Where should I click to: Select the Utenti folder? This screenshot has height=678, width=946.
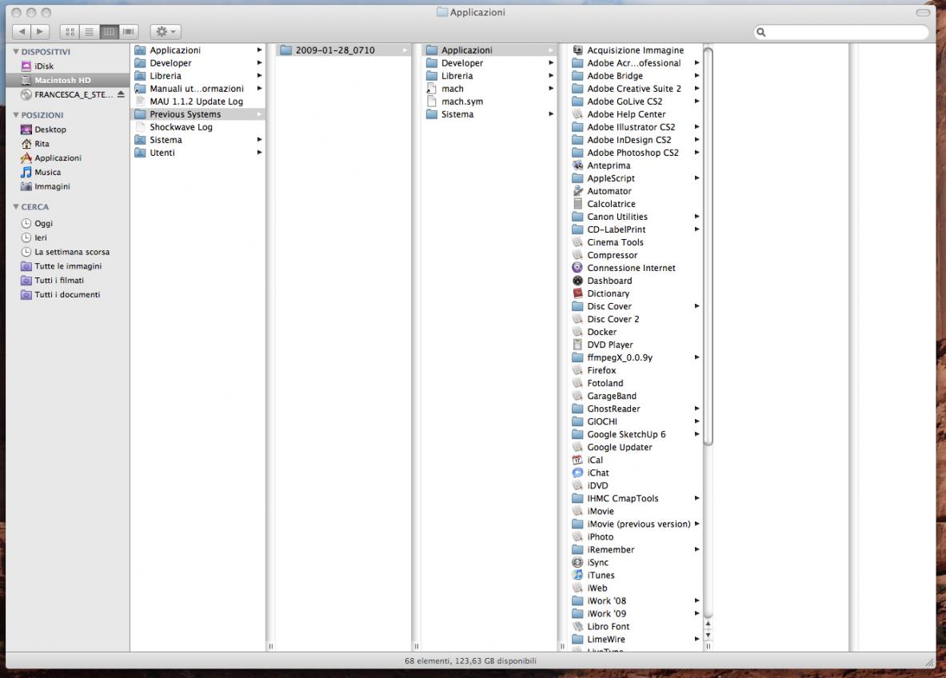click(x=198, y=153)
